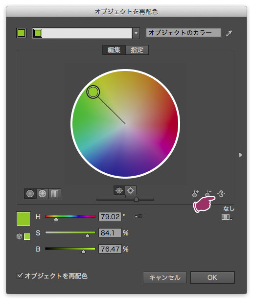This screenshot has height=300, width=253.
Task: Show brightness and hue on wheel icon
Action: 131,190
